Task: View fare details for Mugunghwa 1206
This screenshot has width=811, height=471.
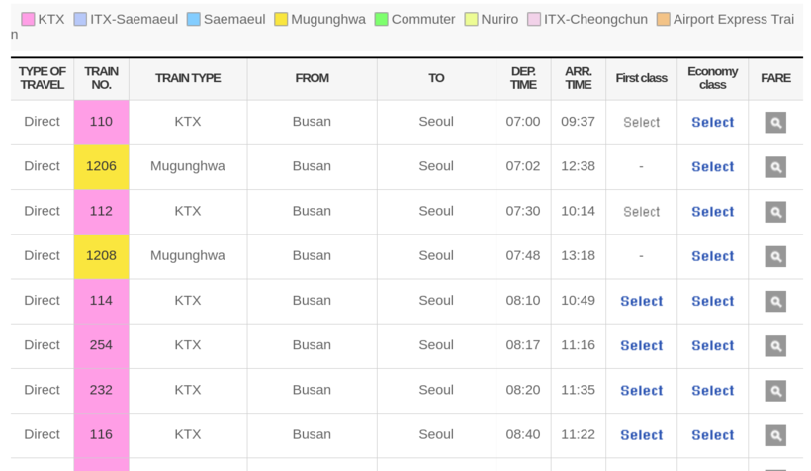Action: pyautogui.click(x=775, y=167)
